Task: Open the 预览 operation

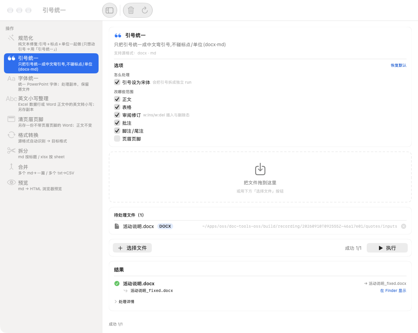Action: (51, 185)
